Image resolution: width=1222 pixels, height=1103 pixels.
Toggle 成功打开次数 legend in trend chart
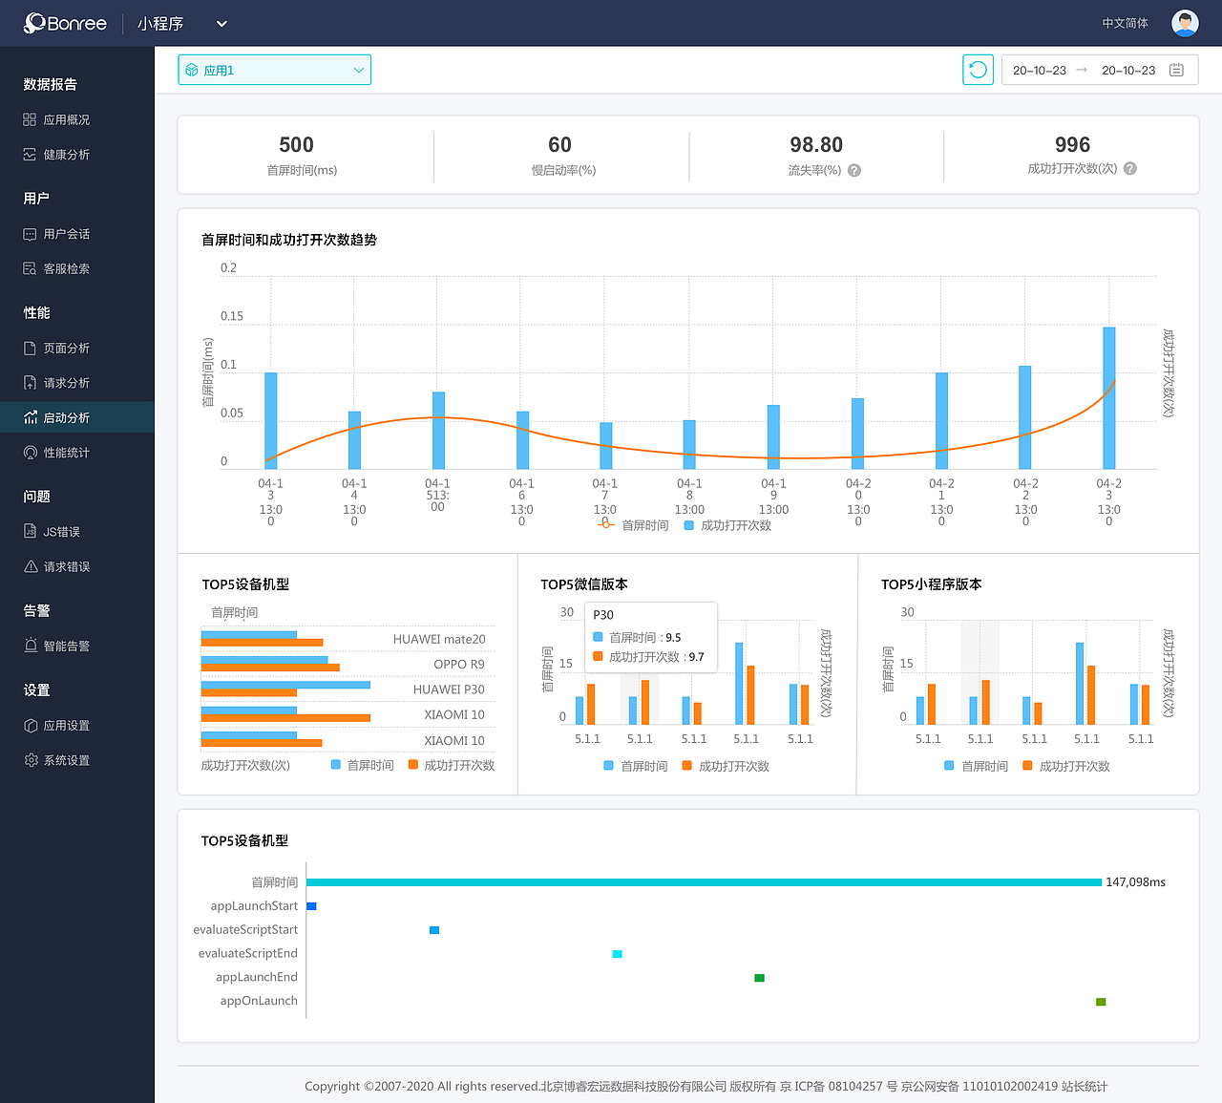[x=727, y=525]
